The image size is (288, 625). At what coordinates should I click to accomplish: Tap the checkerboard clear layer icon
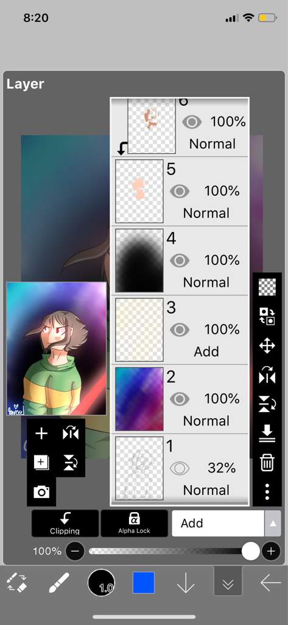tap(267, 287)
